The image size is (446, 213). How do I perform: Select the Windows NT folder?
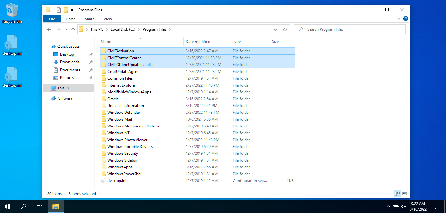pos(197,133)
